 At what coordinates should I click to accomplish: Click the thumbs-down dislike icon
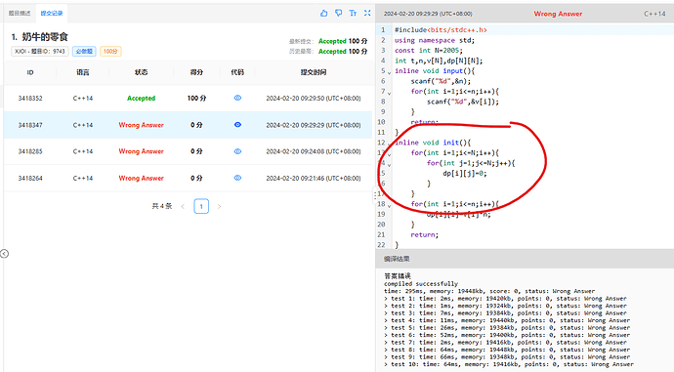pos(338,14)
